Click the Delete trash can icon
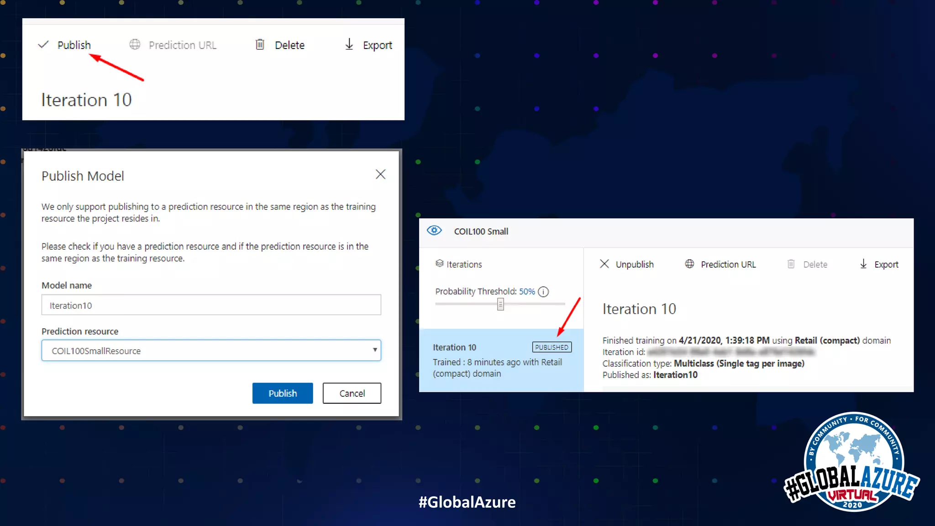Image resolution: width=935 pixels, height=526 pixels. [x=259, y=44]
